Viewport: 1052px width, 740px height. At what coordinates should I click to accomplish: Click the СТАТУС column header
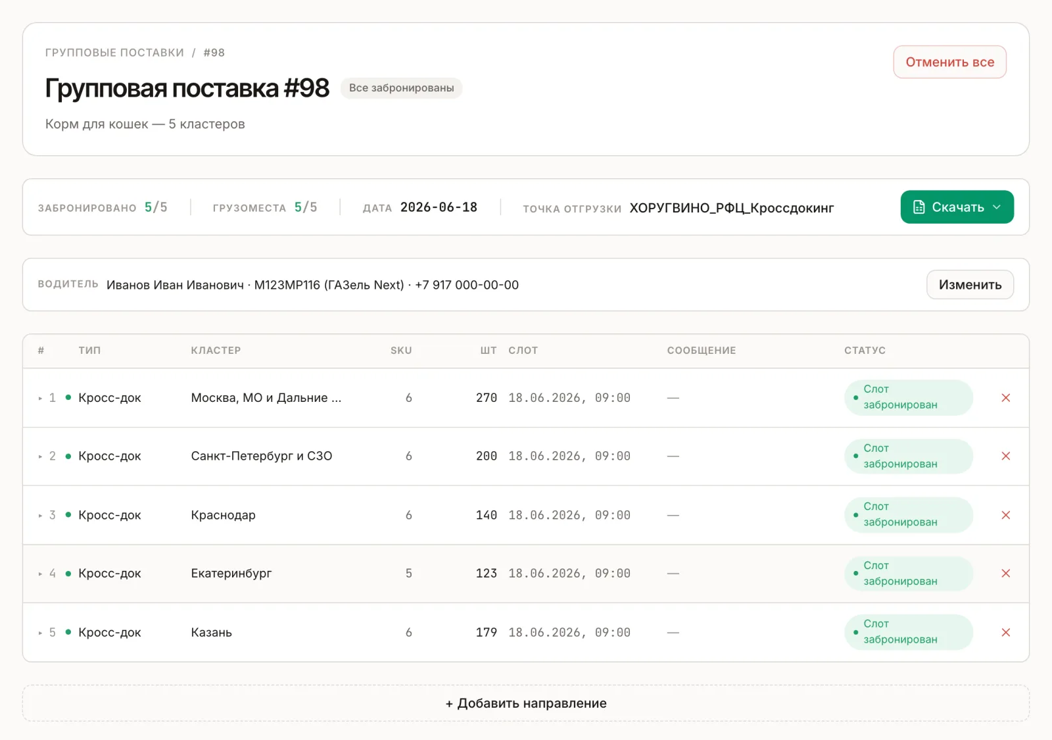click(865, 351)
